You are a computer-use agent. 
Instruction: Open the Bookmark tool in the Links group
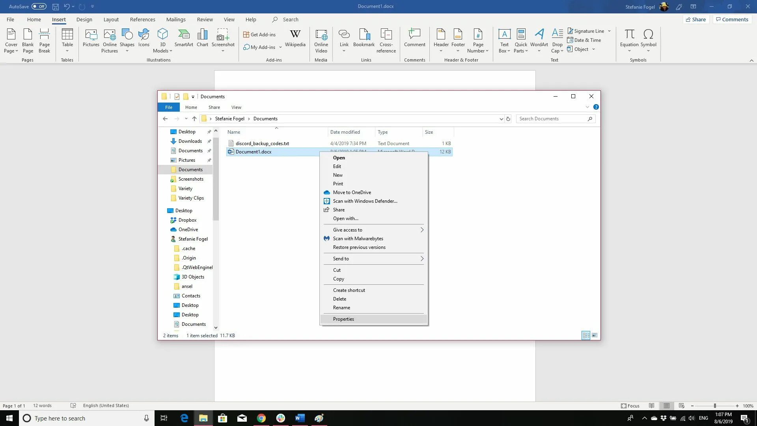click(x=364, y=38)
